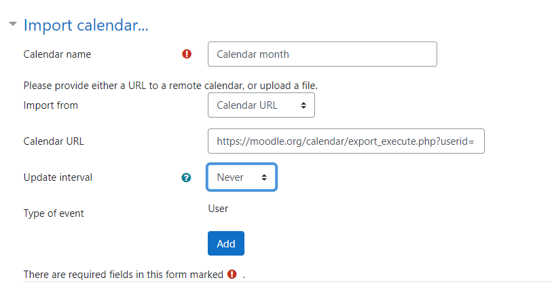The image size is (552, 295).
Task: Click the red required icon in footer note
Action: (232, 274)
